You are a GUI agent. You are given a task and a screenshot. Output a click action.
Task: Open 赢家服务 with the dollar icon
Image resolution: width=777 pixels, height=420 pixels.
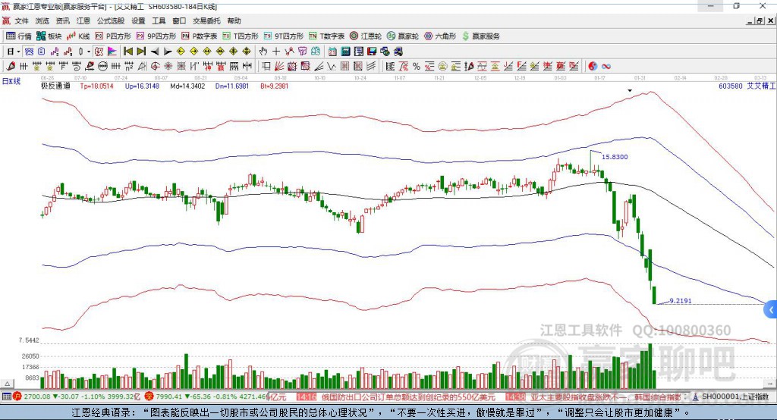coord(481,36)
